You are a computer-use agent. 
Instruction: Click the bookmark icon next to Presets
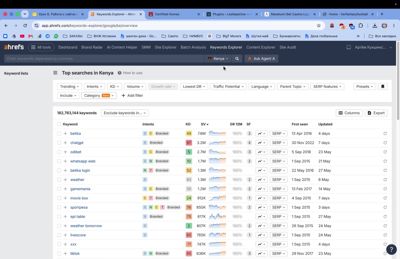383,86
